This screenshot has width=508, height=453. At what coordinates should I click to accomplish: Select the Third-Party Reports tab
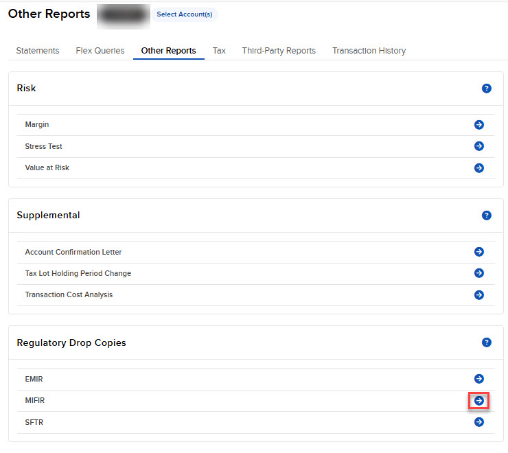(x=279, y=51)
